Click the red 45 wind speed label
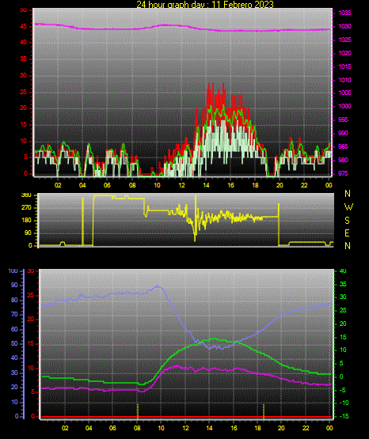The width and height of the screenshot is (369, 439). pos(24,27)
